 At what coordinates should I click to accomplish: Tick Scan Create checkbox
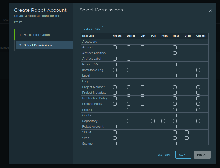[115, 138]
